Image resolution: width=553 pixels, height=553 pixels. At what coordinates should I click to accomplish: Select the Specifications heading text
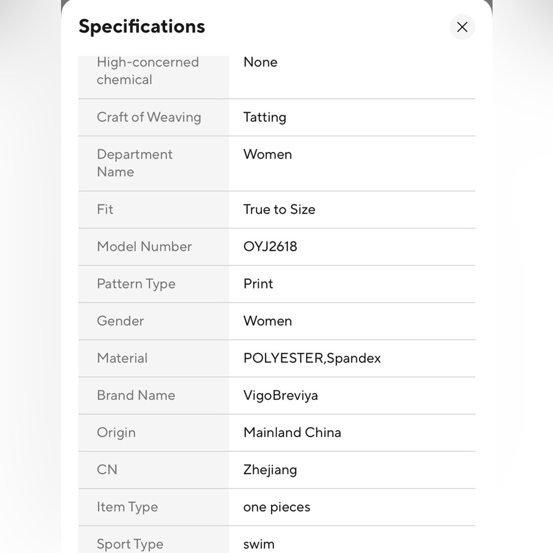142,27
